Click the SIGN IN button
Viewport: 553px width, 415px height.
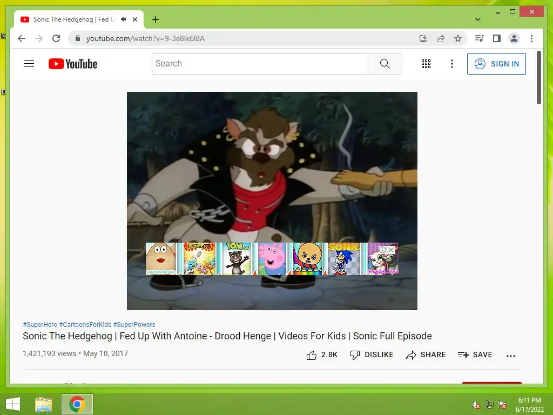(496, 64)
